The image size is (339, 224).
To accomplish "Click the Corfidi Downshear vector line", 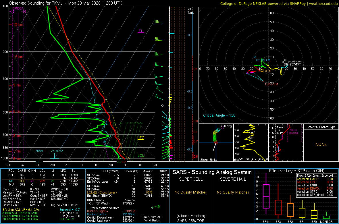I will pyautogui.click(x=111, y=217).
